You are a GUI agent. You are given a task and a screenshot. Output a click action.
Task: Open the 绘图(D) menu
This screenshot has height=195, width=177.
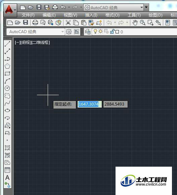click(x=156, y=15)
